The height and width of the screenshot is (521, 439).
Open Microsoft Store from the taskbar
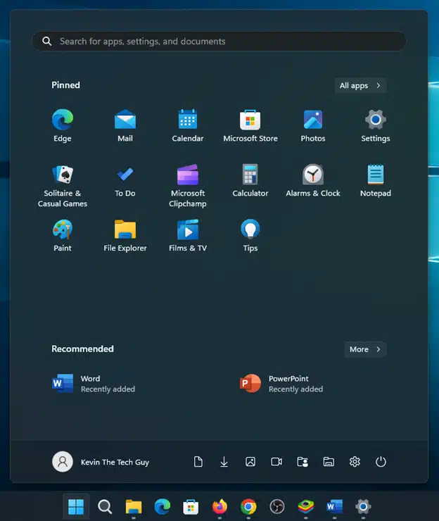(191, 507)
